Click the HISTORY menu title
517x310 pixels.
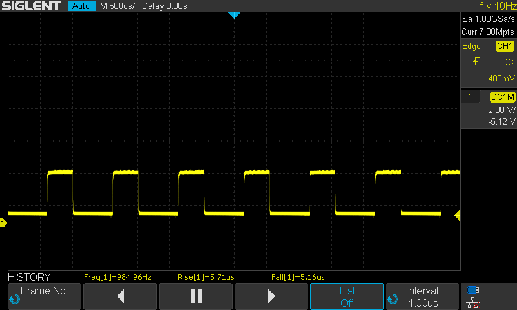(x=29, y=277)
